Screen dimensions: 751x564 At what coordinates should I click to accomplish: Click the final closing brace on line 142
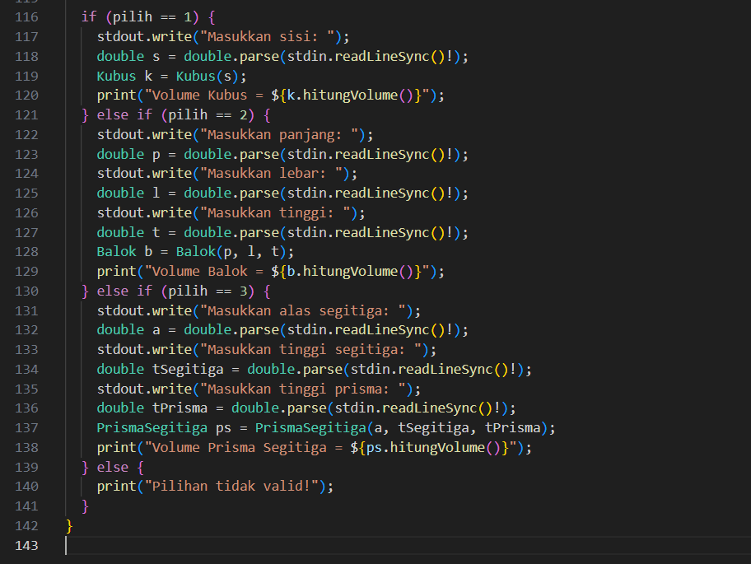(x=69, y=525)
